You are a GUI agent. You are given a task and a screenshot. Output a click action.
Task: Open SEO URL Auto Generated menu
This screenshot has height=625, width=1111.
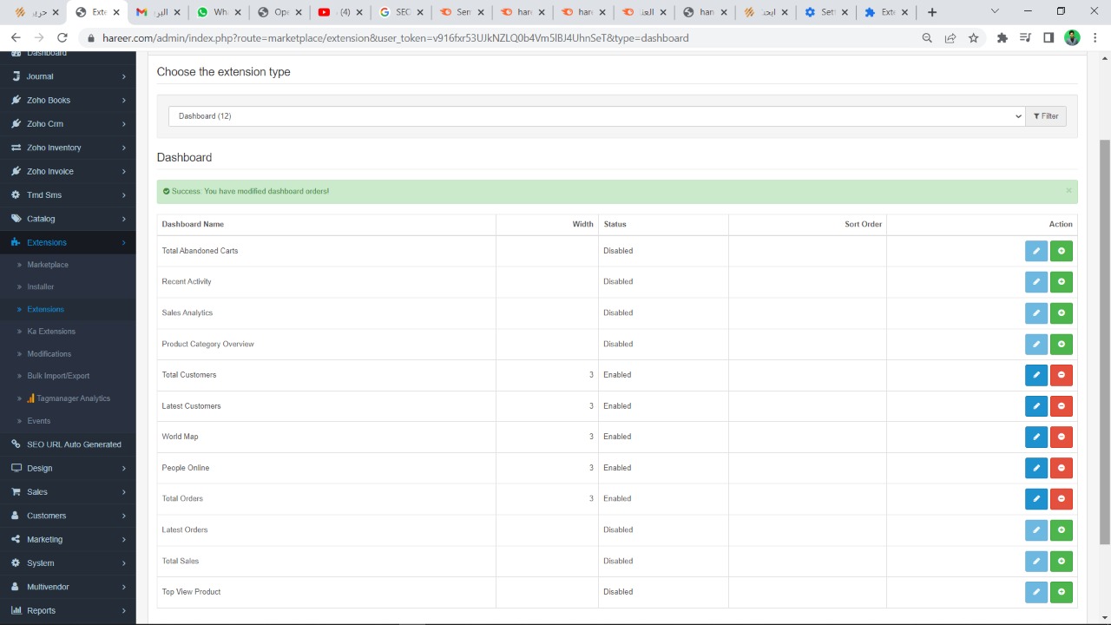click(68, 444)
